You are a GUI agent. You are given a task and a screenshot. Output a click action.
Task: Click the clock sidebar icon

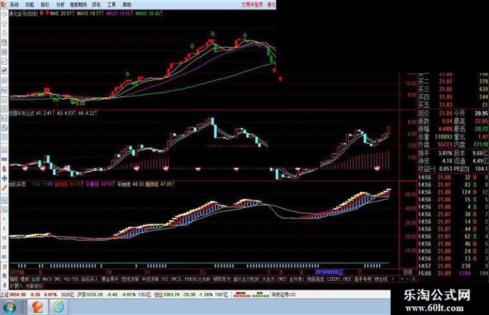tap(4, 137)
